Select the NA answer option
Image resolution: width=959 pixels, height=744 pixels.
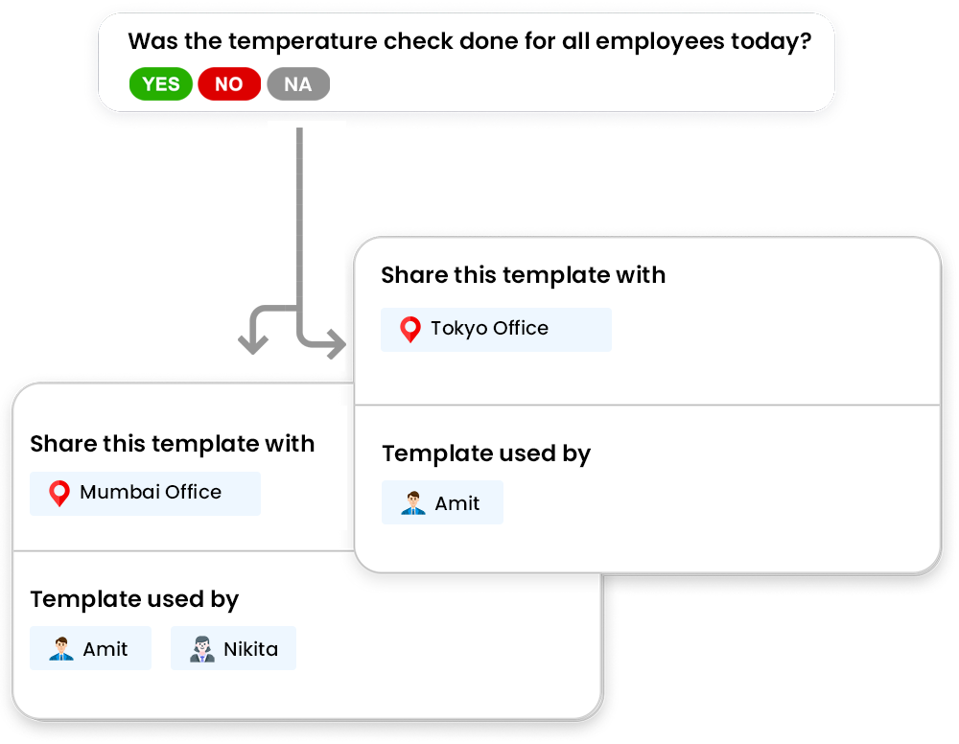tap(298, 83)
